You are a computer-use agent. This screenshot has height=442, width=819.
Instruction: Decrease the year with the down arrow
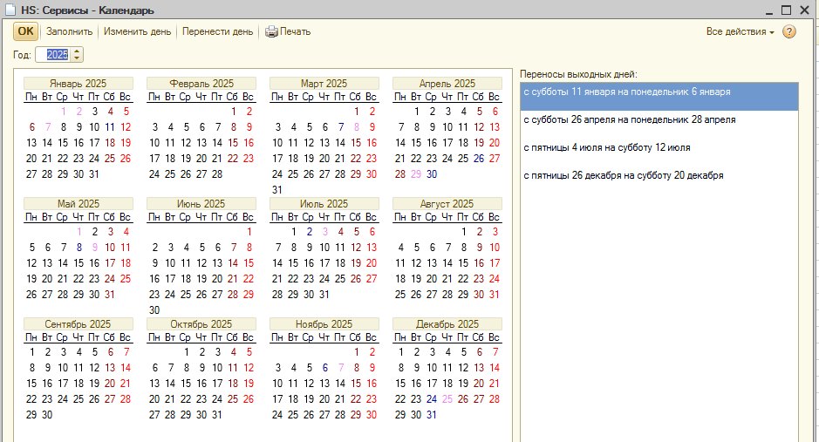pos(77,58)
